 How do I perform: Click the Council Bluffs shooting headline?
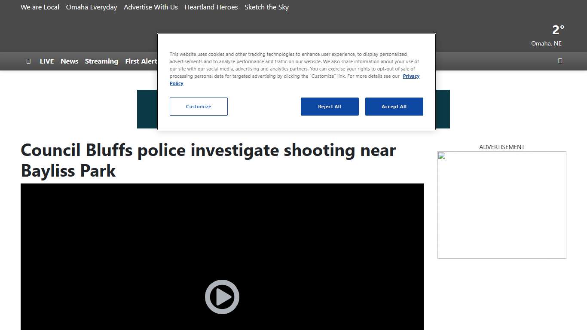(208, 160)
